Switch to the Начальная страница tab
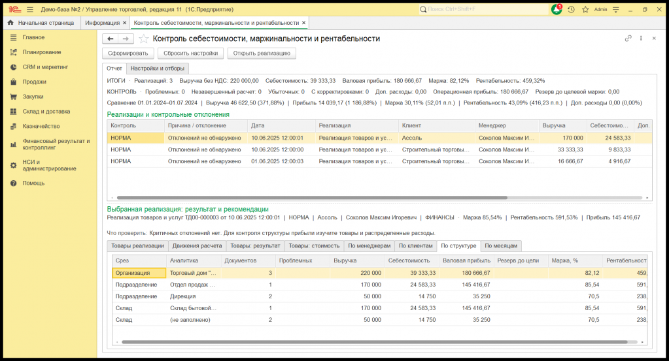669x361 pixels. click(x=42, y=23)
